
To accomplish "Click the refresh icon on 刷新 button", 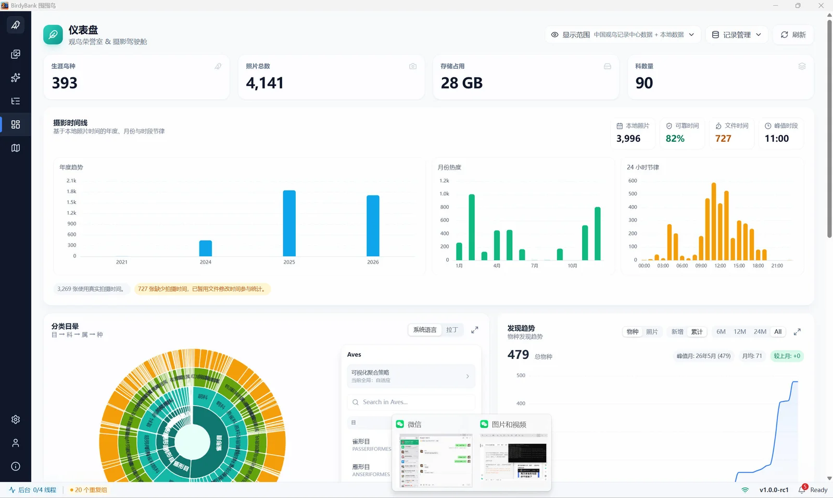I will [785, 35].
